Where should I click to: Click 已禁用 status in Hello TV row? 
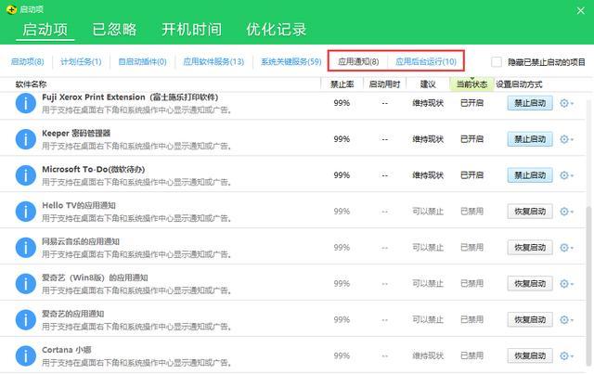471,212
